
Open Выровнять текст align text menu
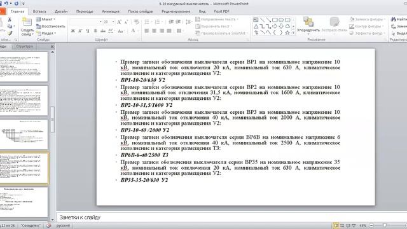coord(214,26)
